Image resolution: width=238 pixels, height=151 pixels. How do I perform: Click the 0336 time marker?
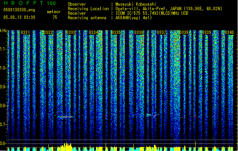pos(139,32)
